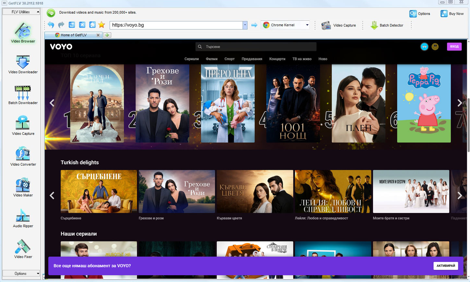Open the Сърцебиене thumbnail image
The image size is (470, 282).
tap(99, 192)
